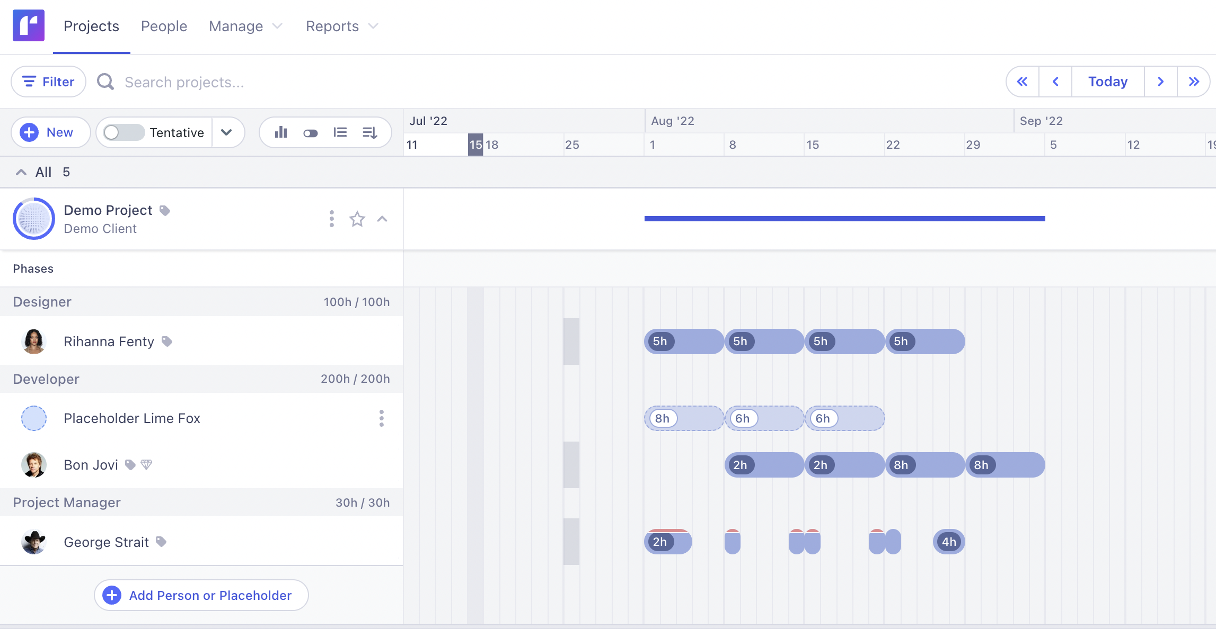This screenshot has height=629, width=1216.
Task: Click the sort order icon
Action: [x=370, y=132]
